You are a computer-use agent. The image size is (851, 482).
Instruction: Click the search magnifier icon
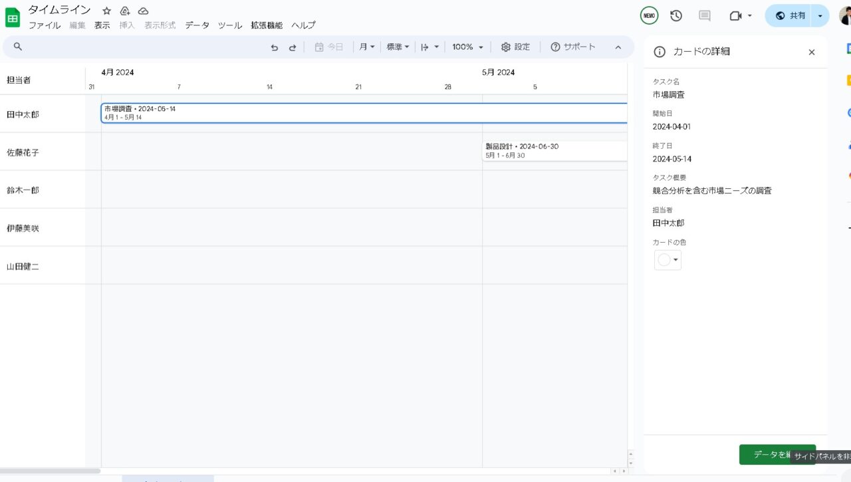tap(17, 47)
